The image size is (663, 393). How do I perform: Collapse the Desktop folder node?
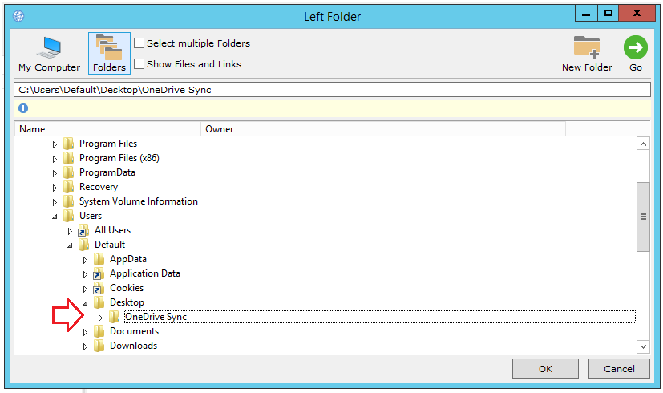pyautogui.click(x=85, y=302)
